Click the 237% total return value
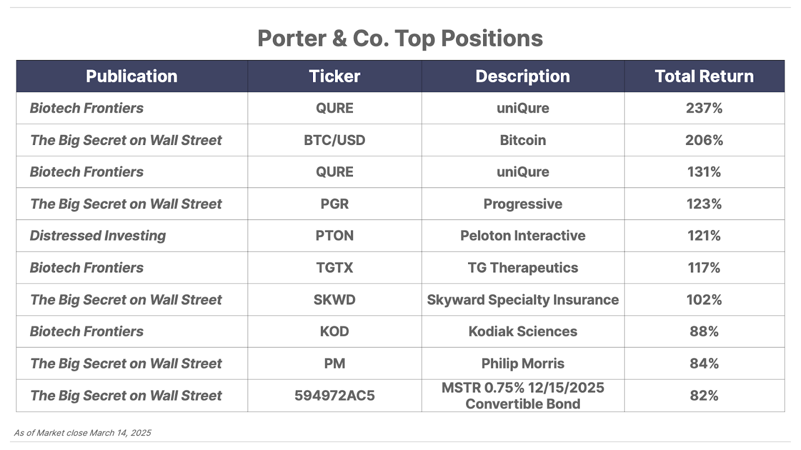The image size is (801, 450). tap(704, 108)
